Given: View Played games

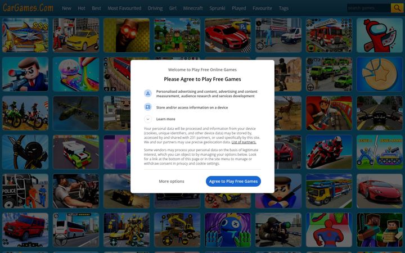Looking at the screenshot, I should (239, 8).
